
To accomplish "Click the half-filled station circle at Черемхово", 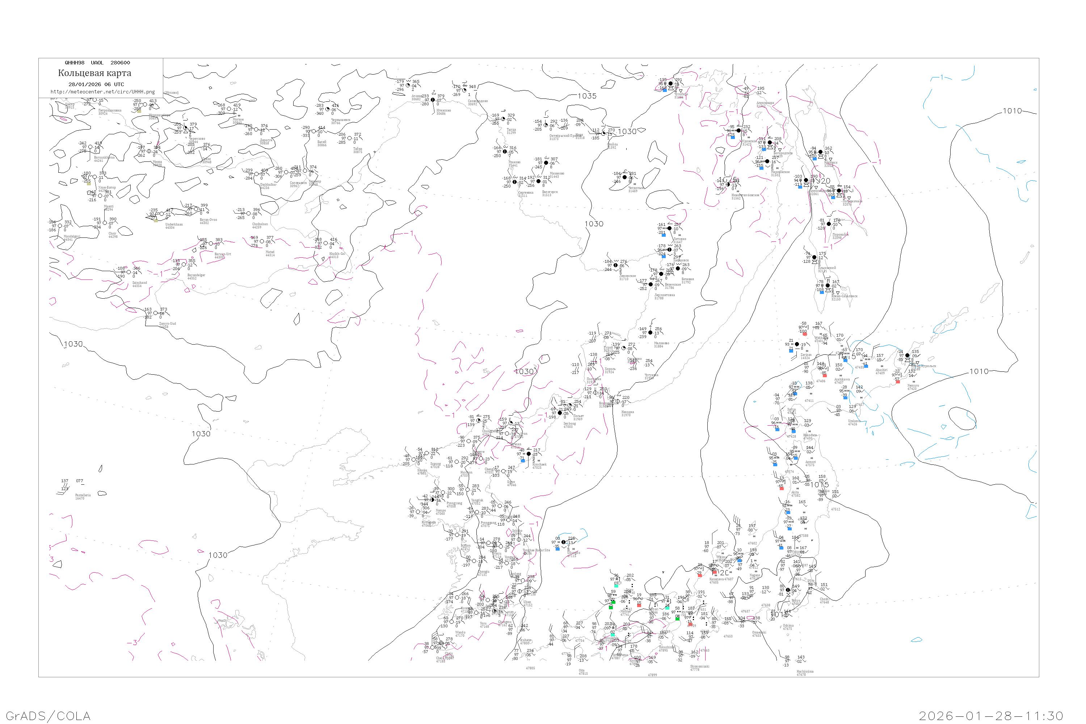I will (186, 129).
